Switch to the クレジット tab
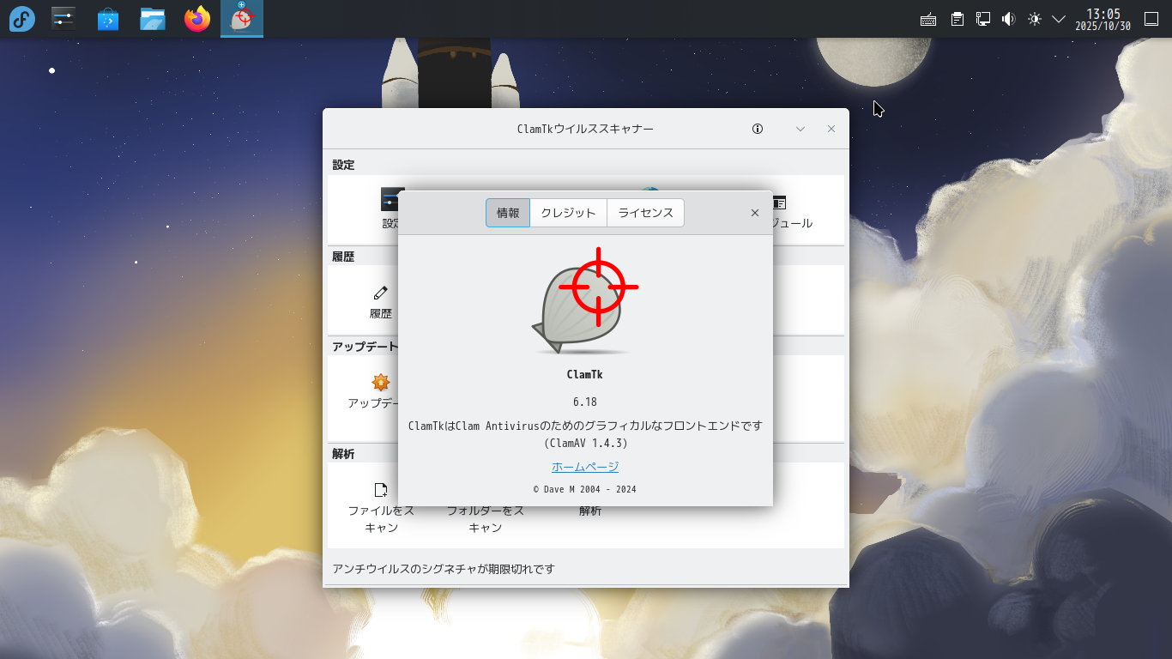Viewport: 1172px width, 659px height. (x=567, y=212)
